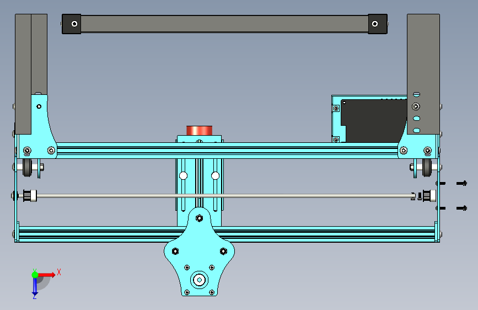Screen dimensions: 478x310
Task: Select the upper loose black screw at right
Action: (x=462, y=183)
